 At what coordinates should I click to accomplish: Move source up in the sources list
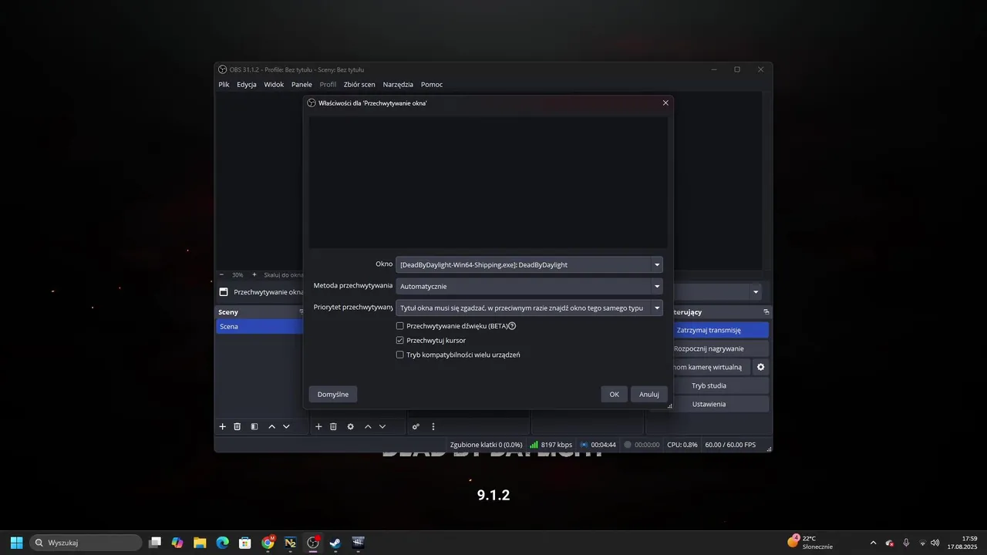tap(368, 426)
